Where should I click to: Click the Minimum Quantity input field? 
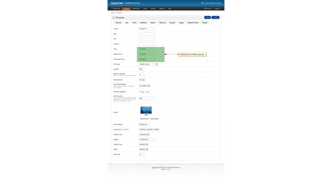pos(142,75)
